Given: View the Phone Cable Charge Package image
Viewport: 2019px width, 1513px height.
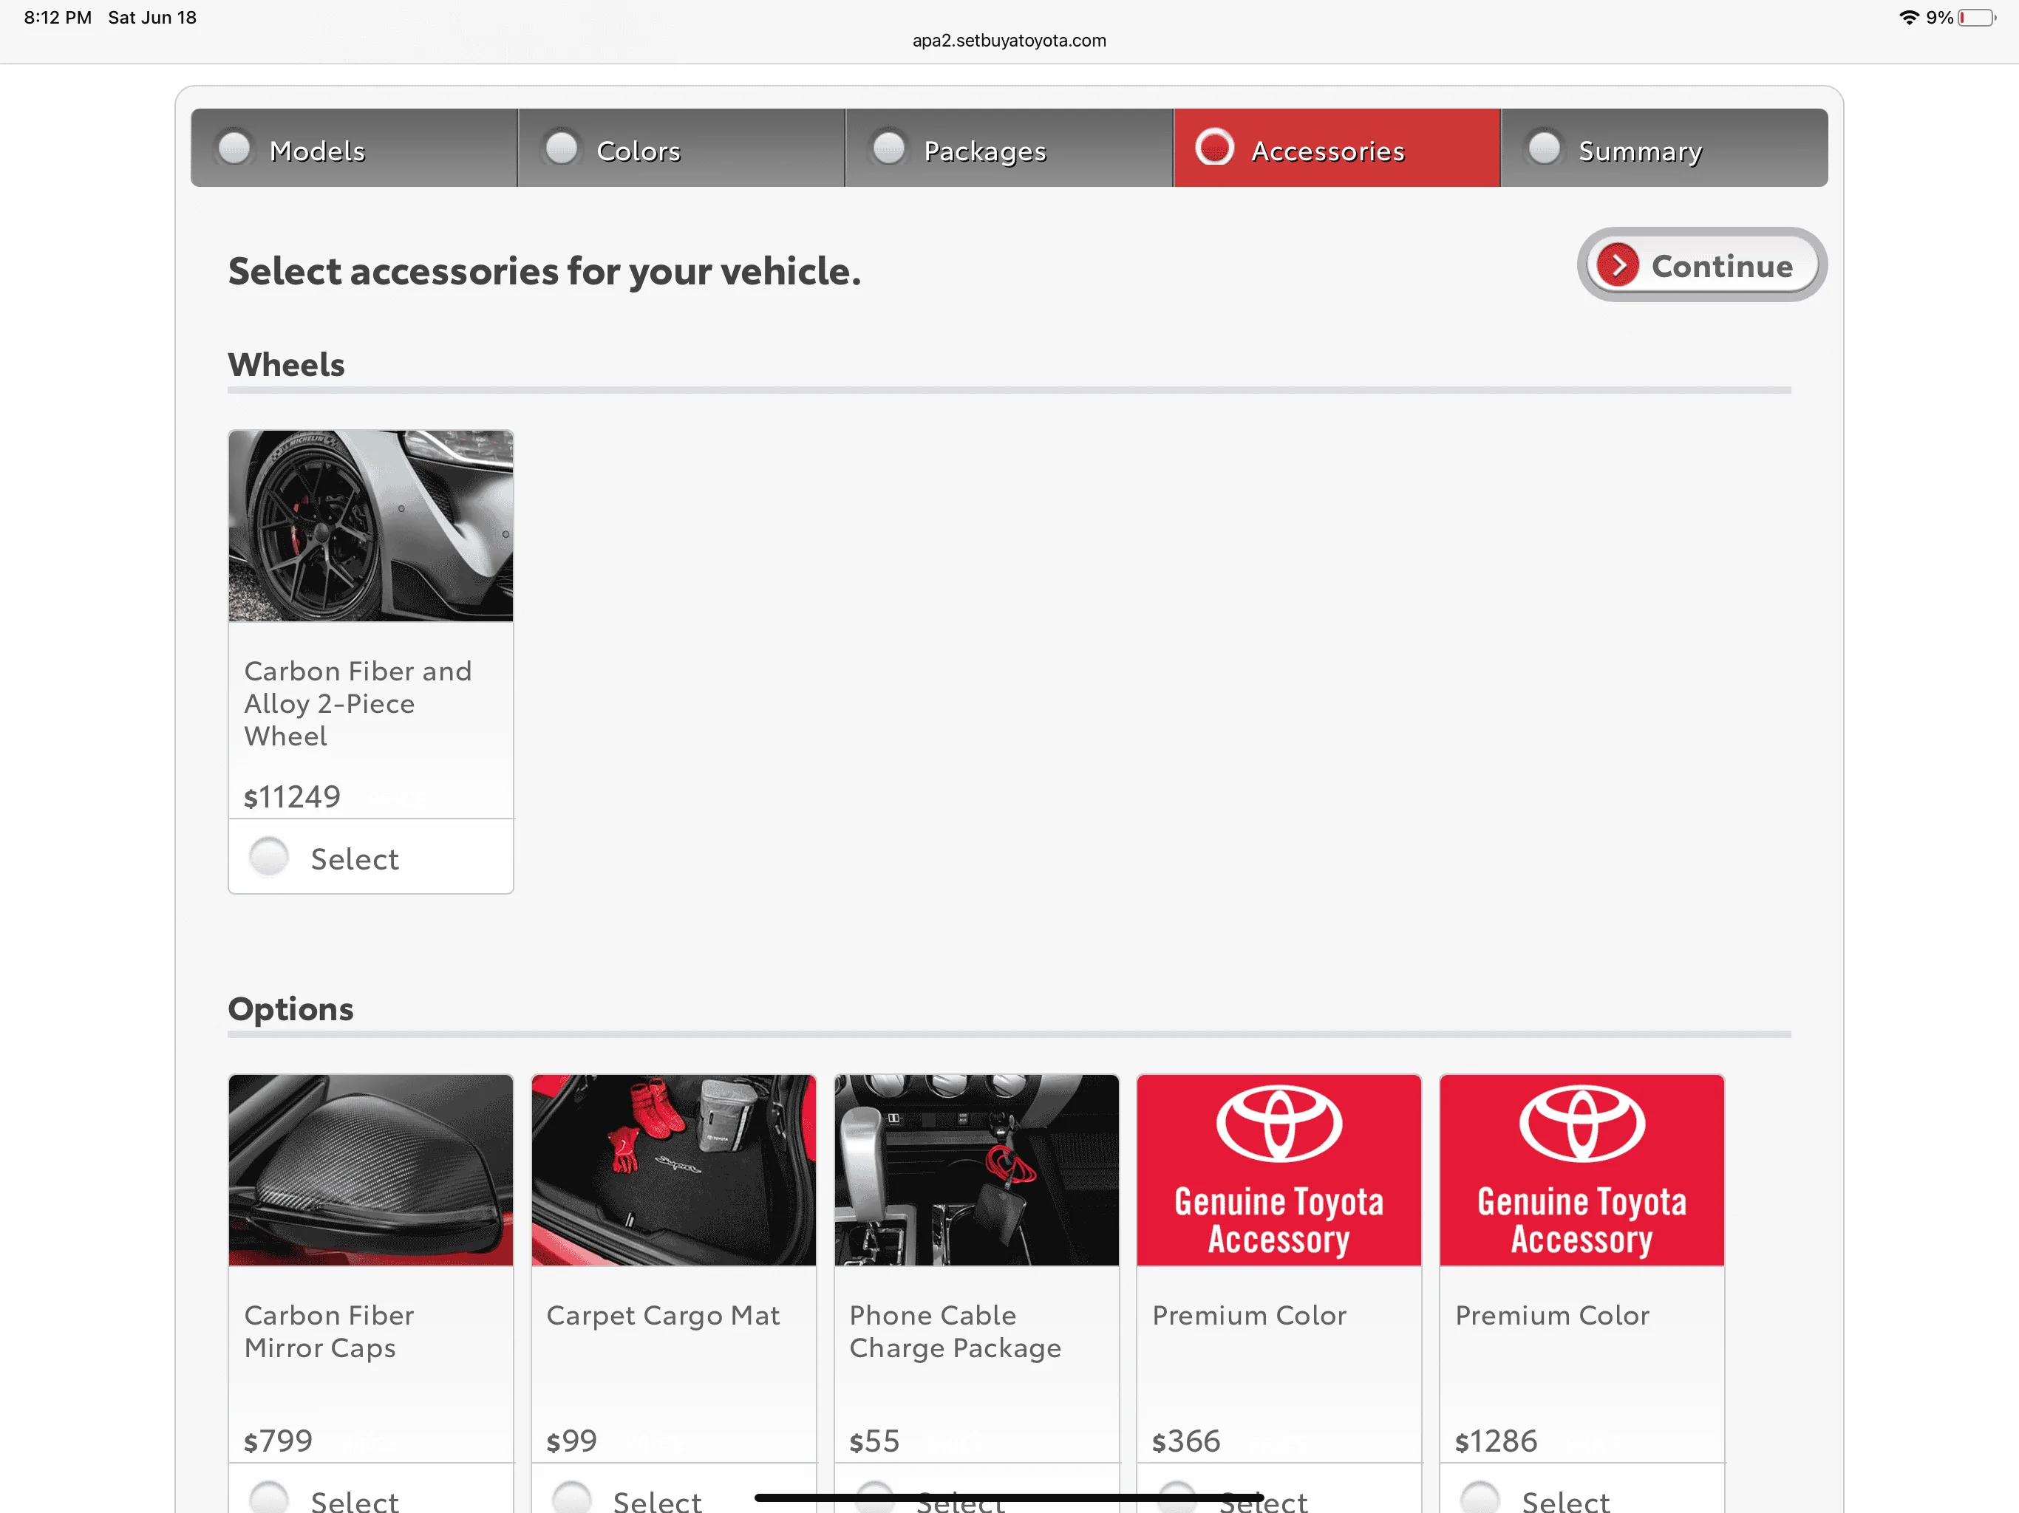Looking at the screenshot, I should 977,1170.
